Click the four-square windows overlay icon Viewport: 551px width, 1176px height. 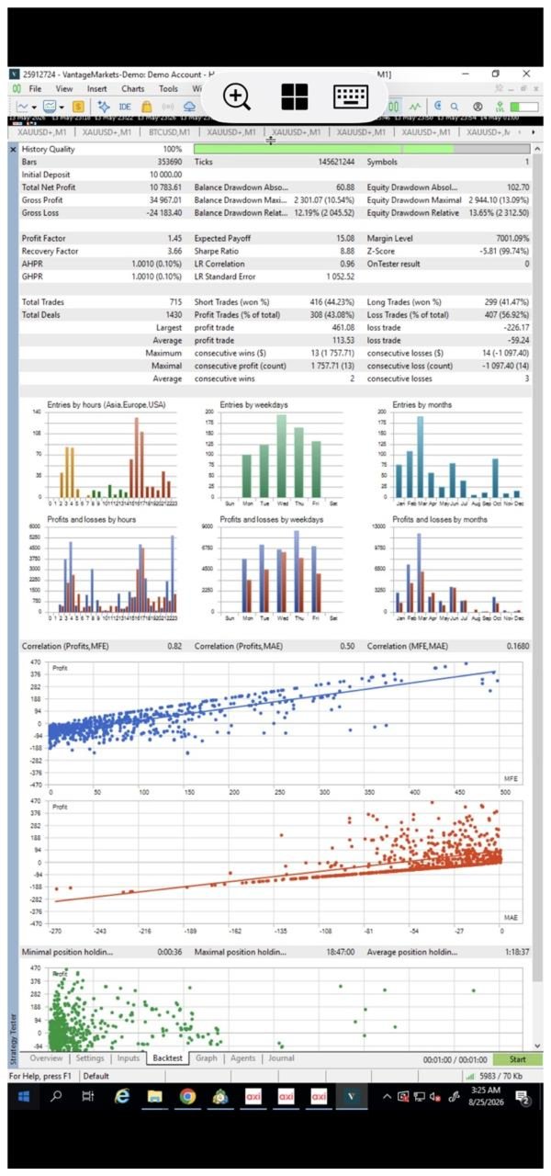[x=294, y=96]
